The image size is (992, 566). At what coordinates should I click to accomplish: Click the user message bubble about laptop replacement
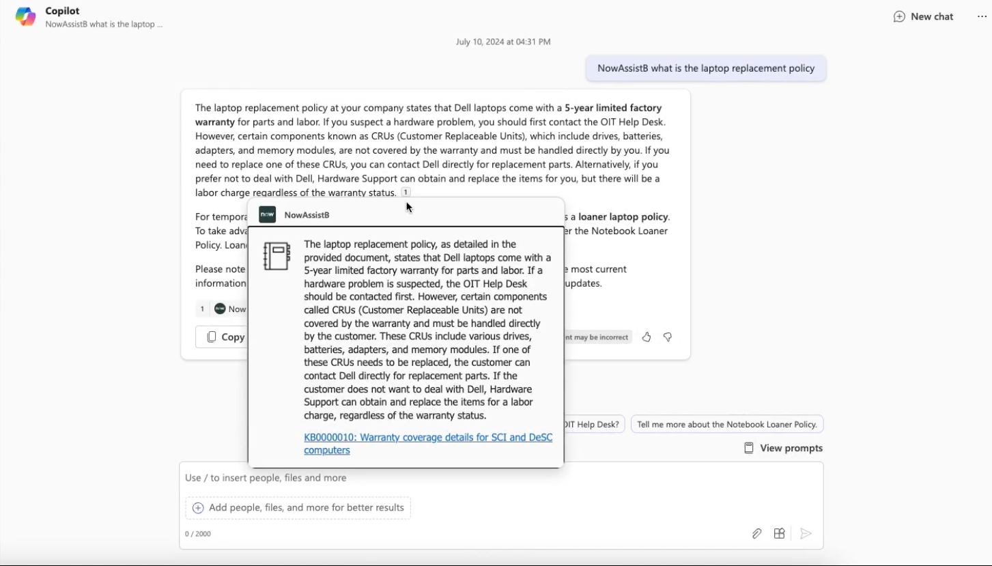tap(706, 68)
